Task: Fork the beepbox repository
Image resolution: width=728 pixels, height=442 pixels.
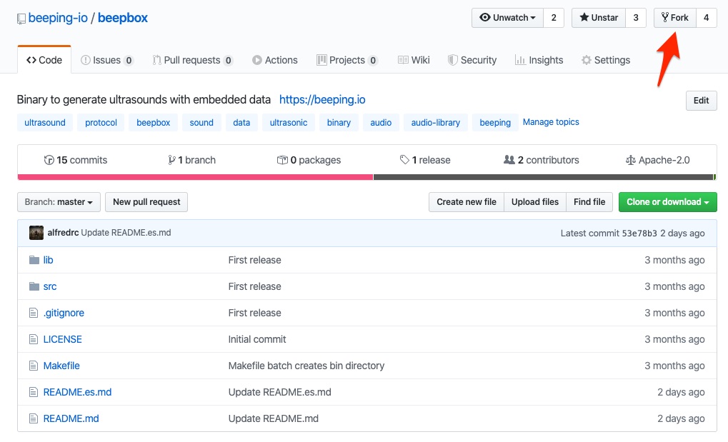Action: pos(674,18)
